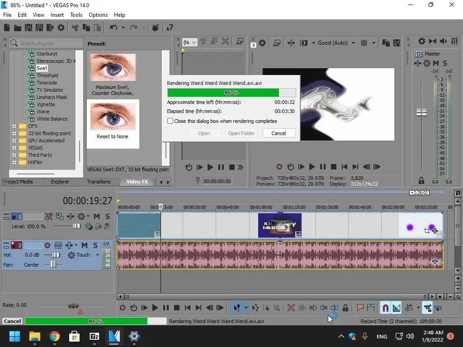Solo audio Track 2 with S button
This screenshot has height=347, width=463.
click(x=95, y=245)
